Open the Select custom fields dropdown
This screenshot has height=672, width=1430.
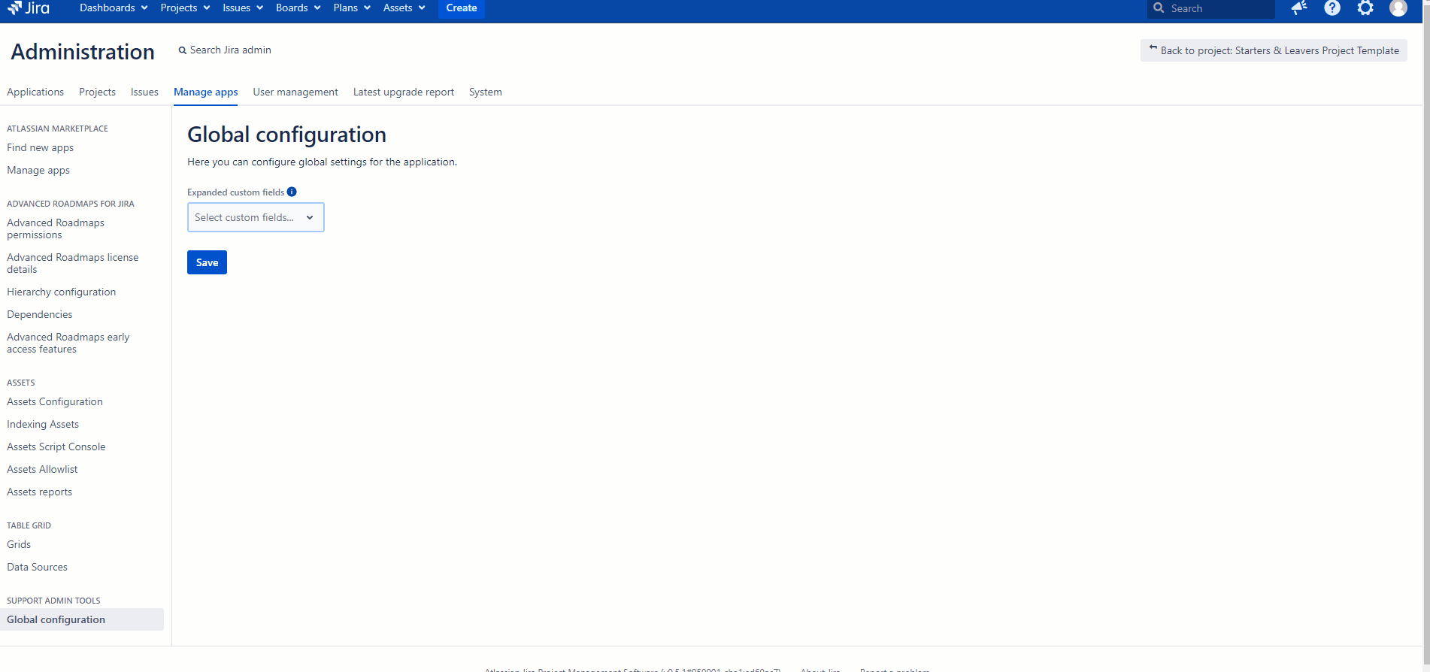click(256, 217)
